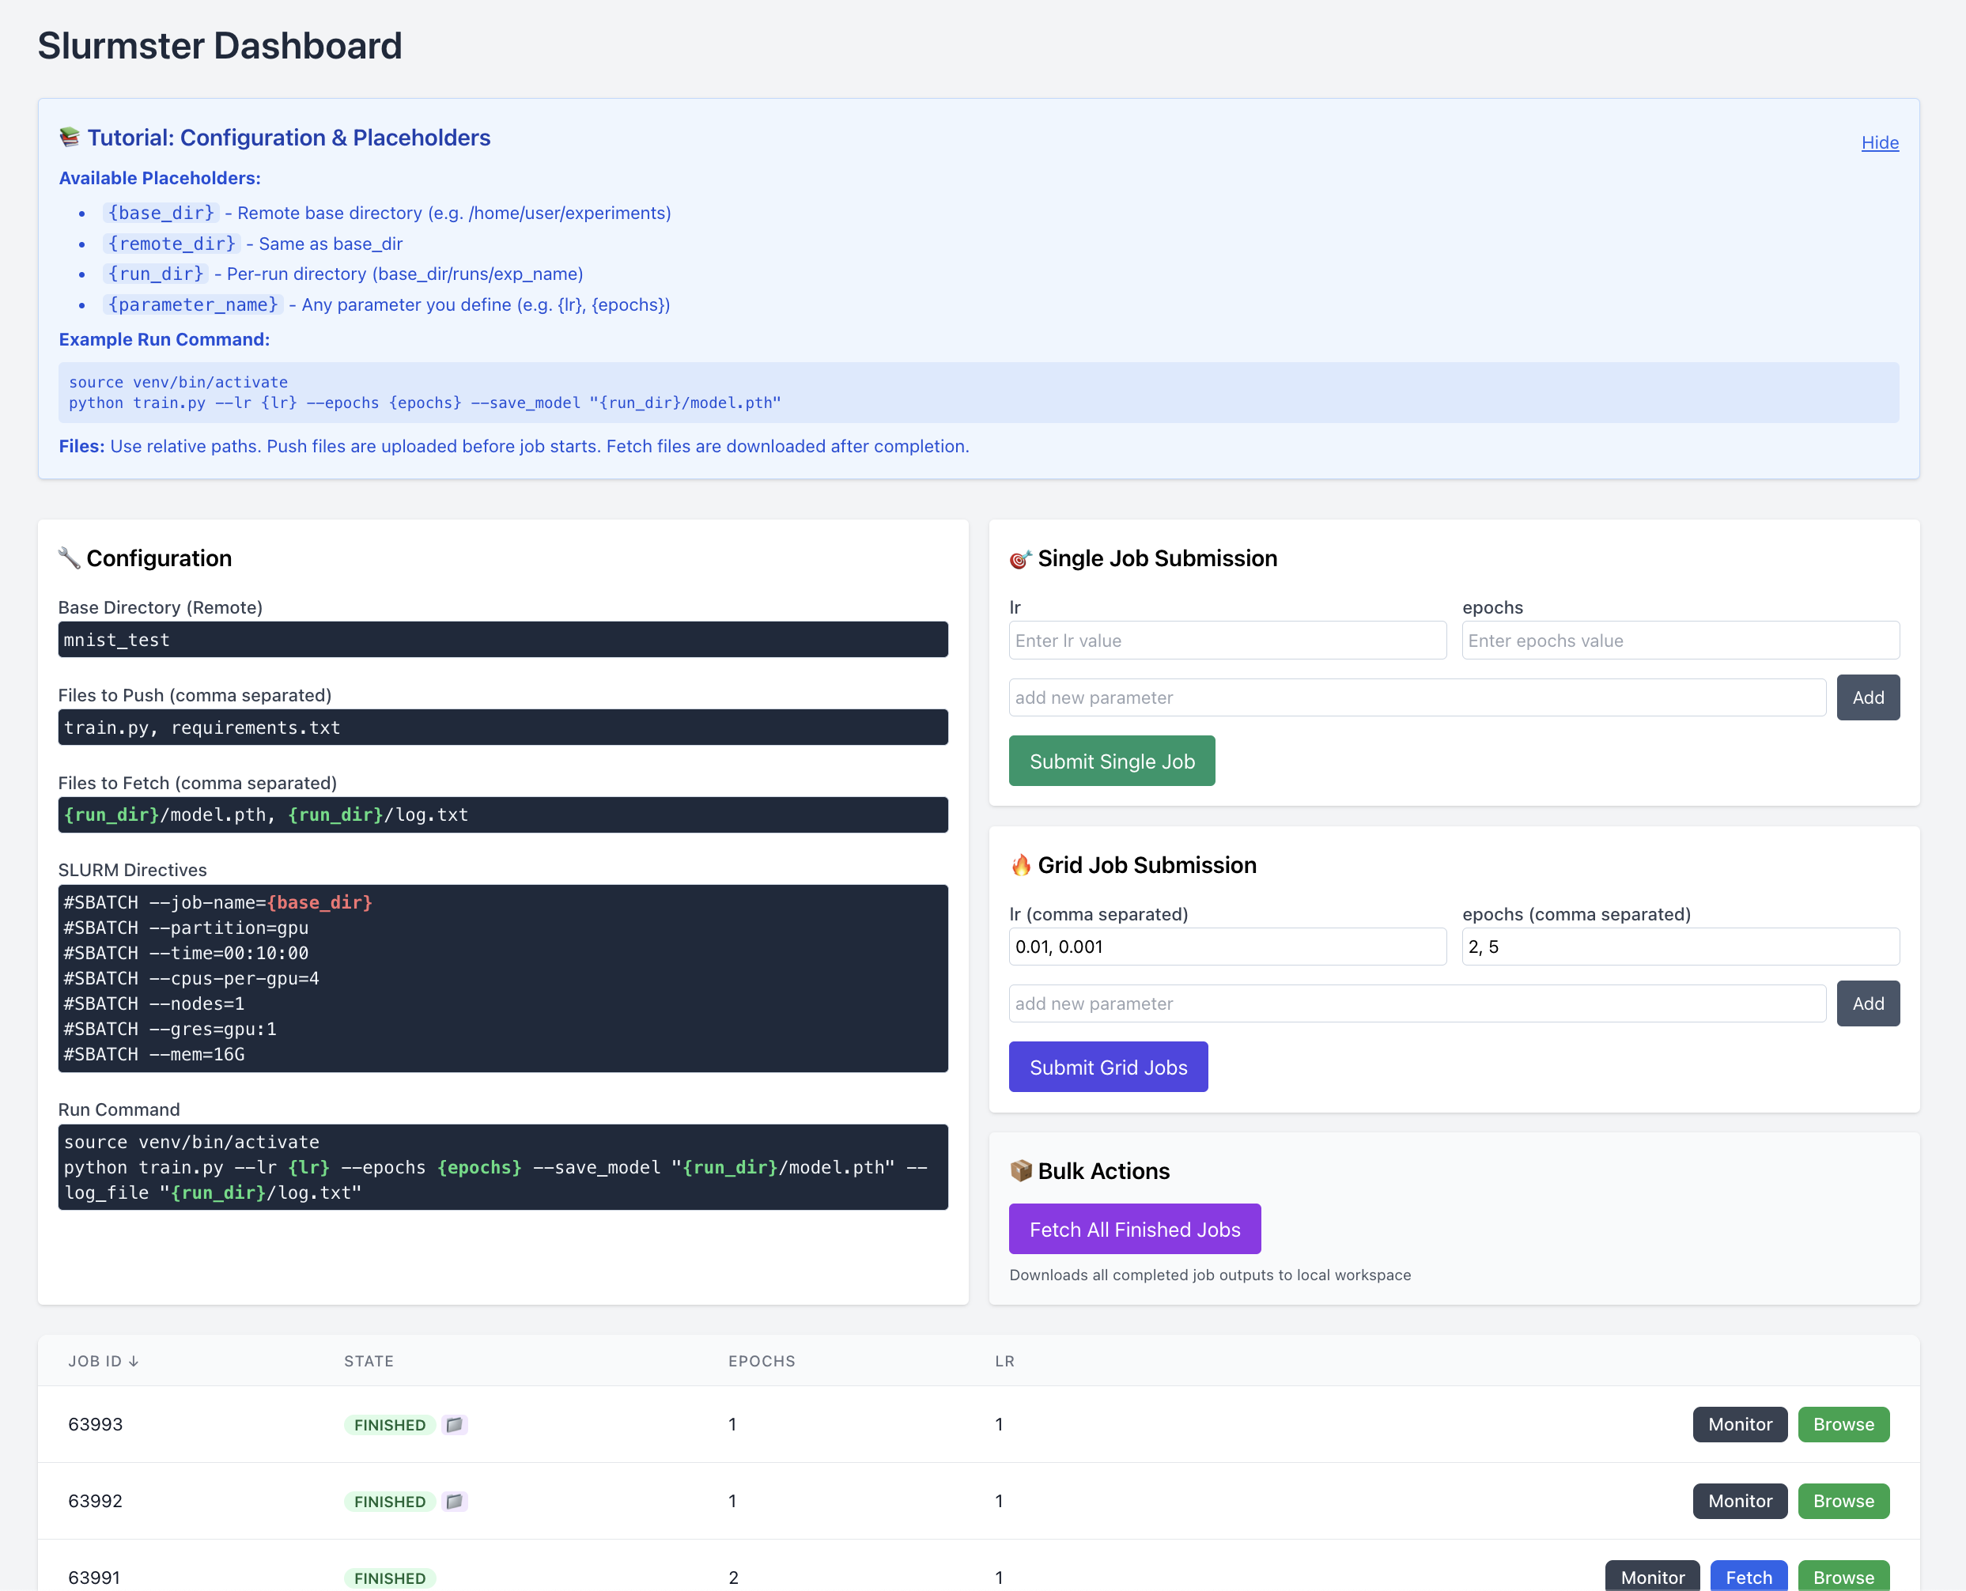Add a parameter in Grid Job Submission

click(x=1868, y=1003)
